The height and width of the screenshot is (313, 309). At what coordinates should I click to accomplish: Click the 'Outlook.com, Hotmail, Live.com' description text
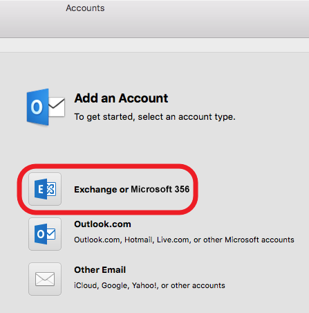coord(184,240)
